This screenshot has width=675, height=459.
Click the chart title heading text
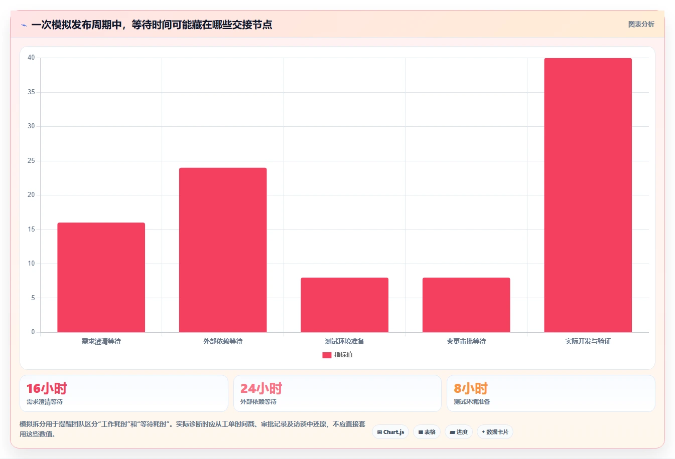(x=152, y=25)
